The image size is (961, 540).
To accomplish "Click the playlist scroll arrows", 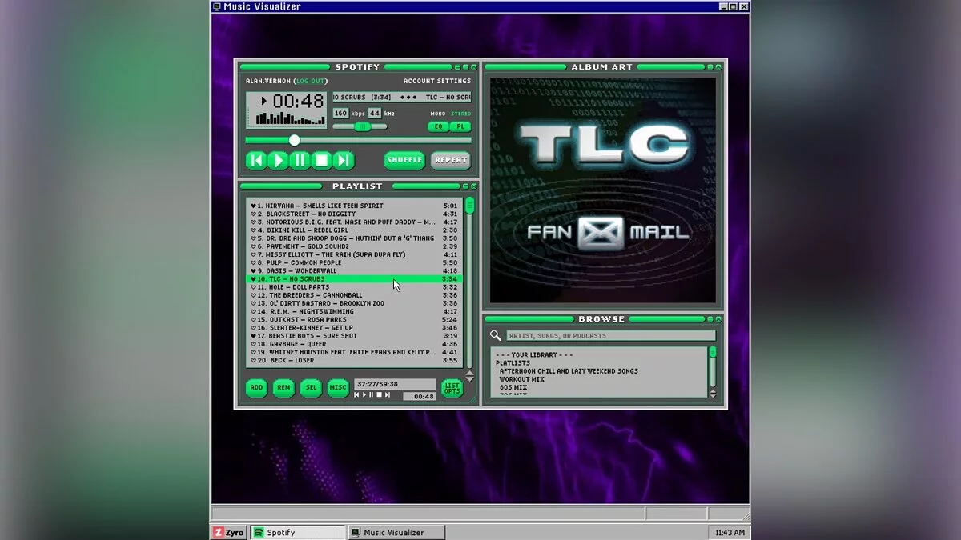I will point(470,376).
